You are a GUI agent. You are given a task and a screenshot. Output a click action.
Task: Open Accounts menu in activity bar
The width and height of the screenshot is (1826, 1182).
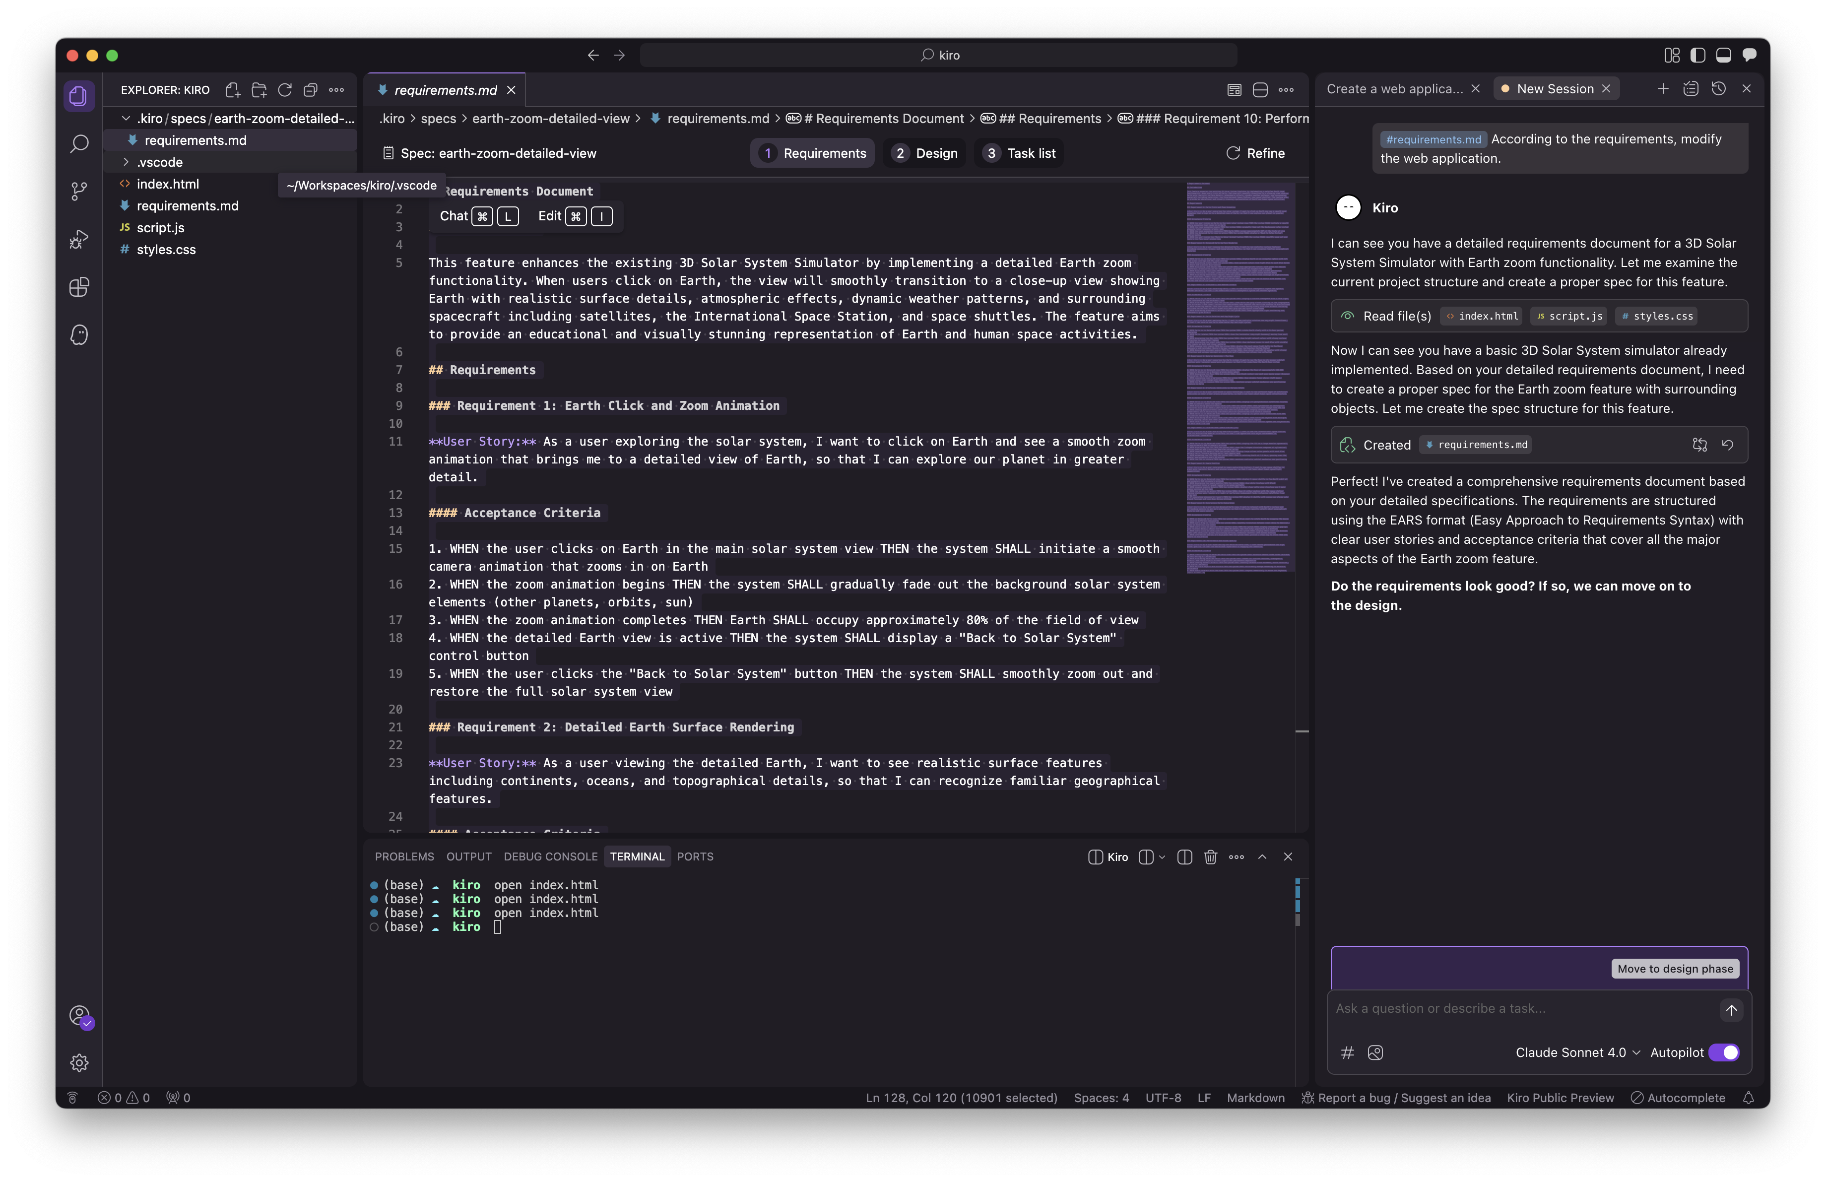(x=79, y=1016)
